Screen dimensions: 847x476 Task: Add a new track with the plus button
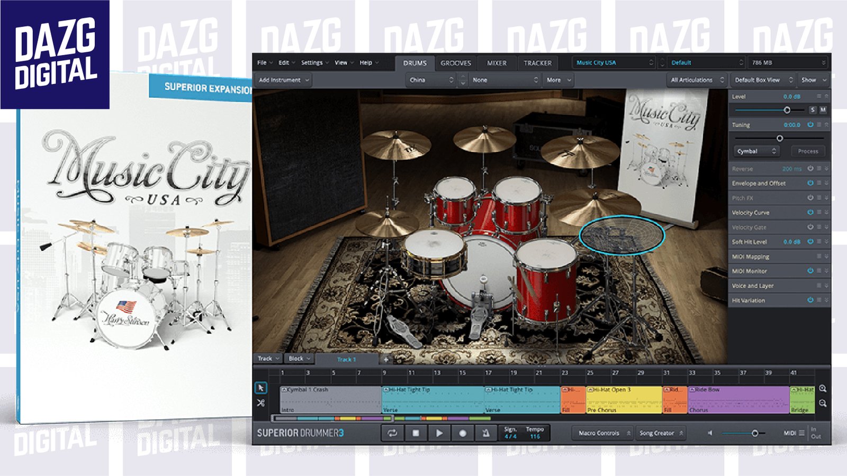pyautogui.click(x=386, y=359)
